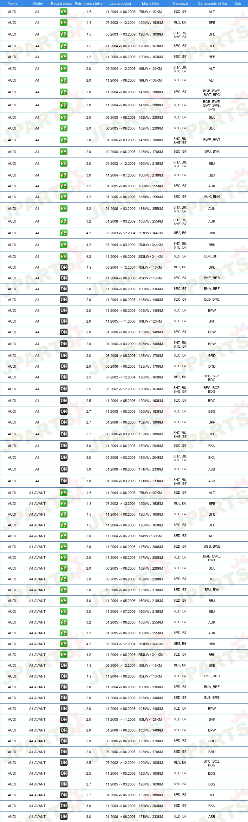The width and height of the screenshot is (248, 822).
Task: Click displacement '1.6' in A4 8EC ALZ row
Action: pyautogui.click(x=89, y=12)
